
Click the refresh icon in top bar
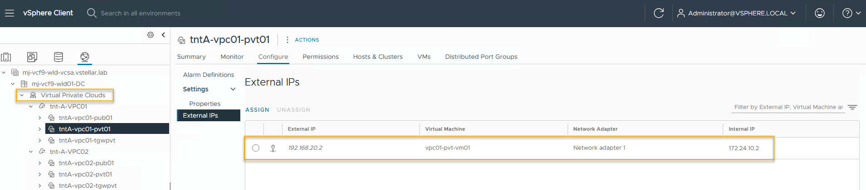coord(659,13)
